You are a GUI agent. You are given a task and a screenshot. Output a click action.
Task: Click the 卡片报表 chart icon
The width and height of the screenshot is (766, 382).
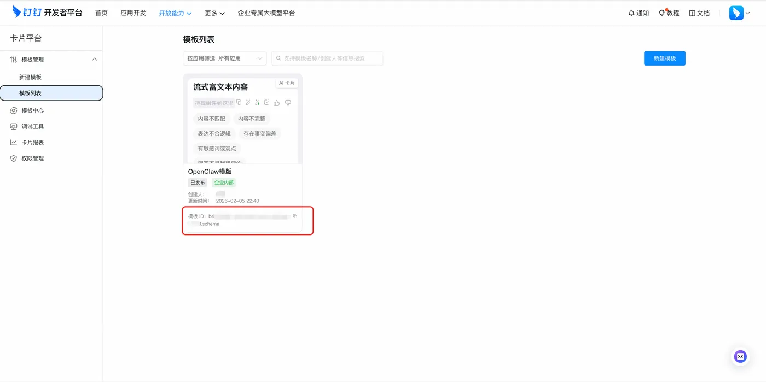(14, 142)
